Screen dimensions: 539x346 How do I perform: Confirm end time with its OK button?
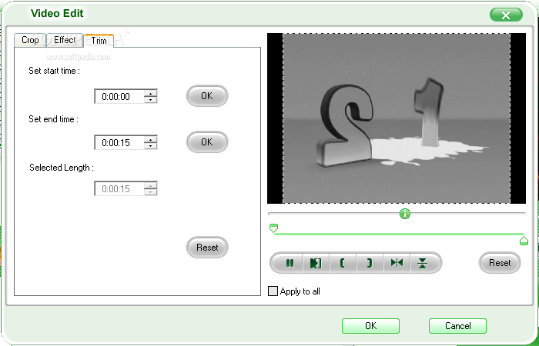point(207,141)
